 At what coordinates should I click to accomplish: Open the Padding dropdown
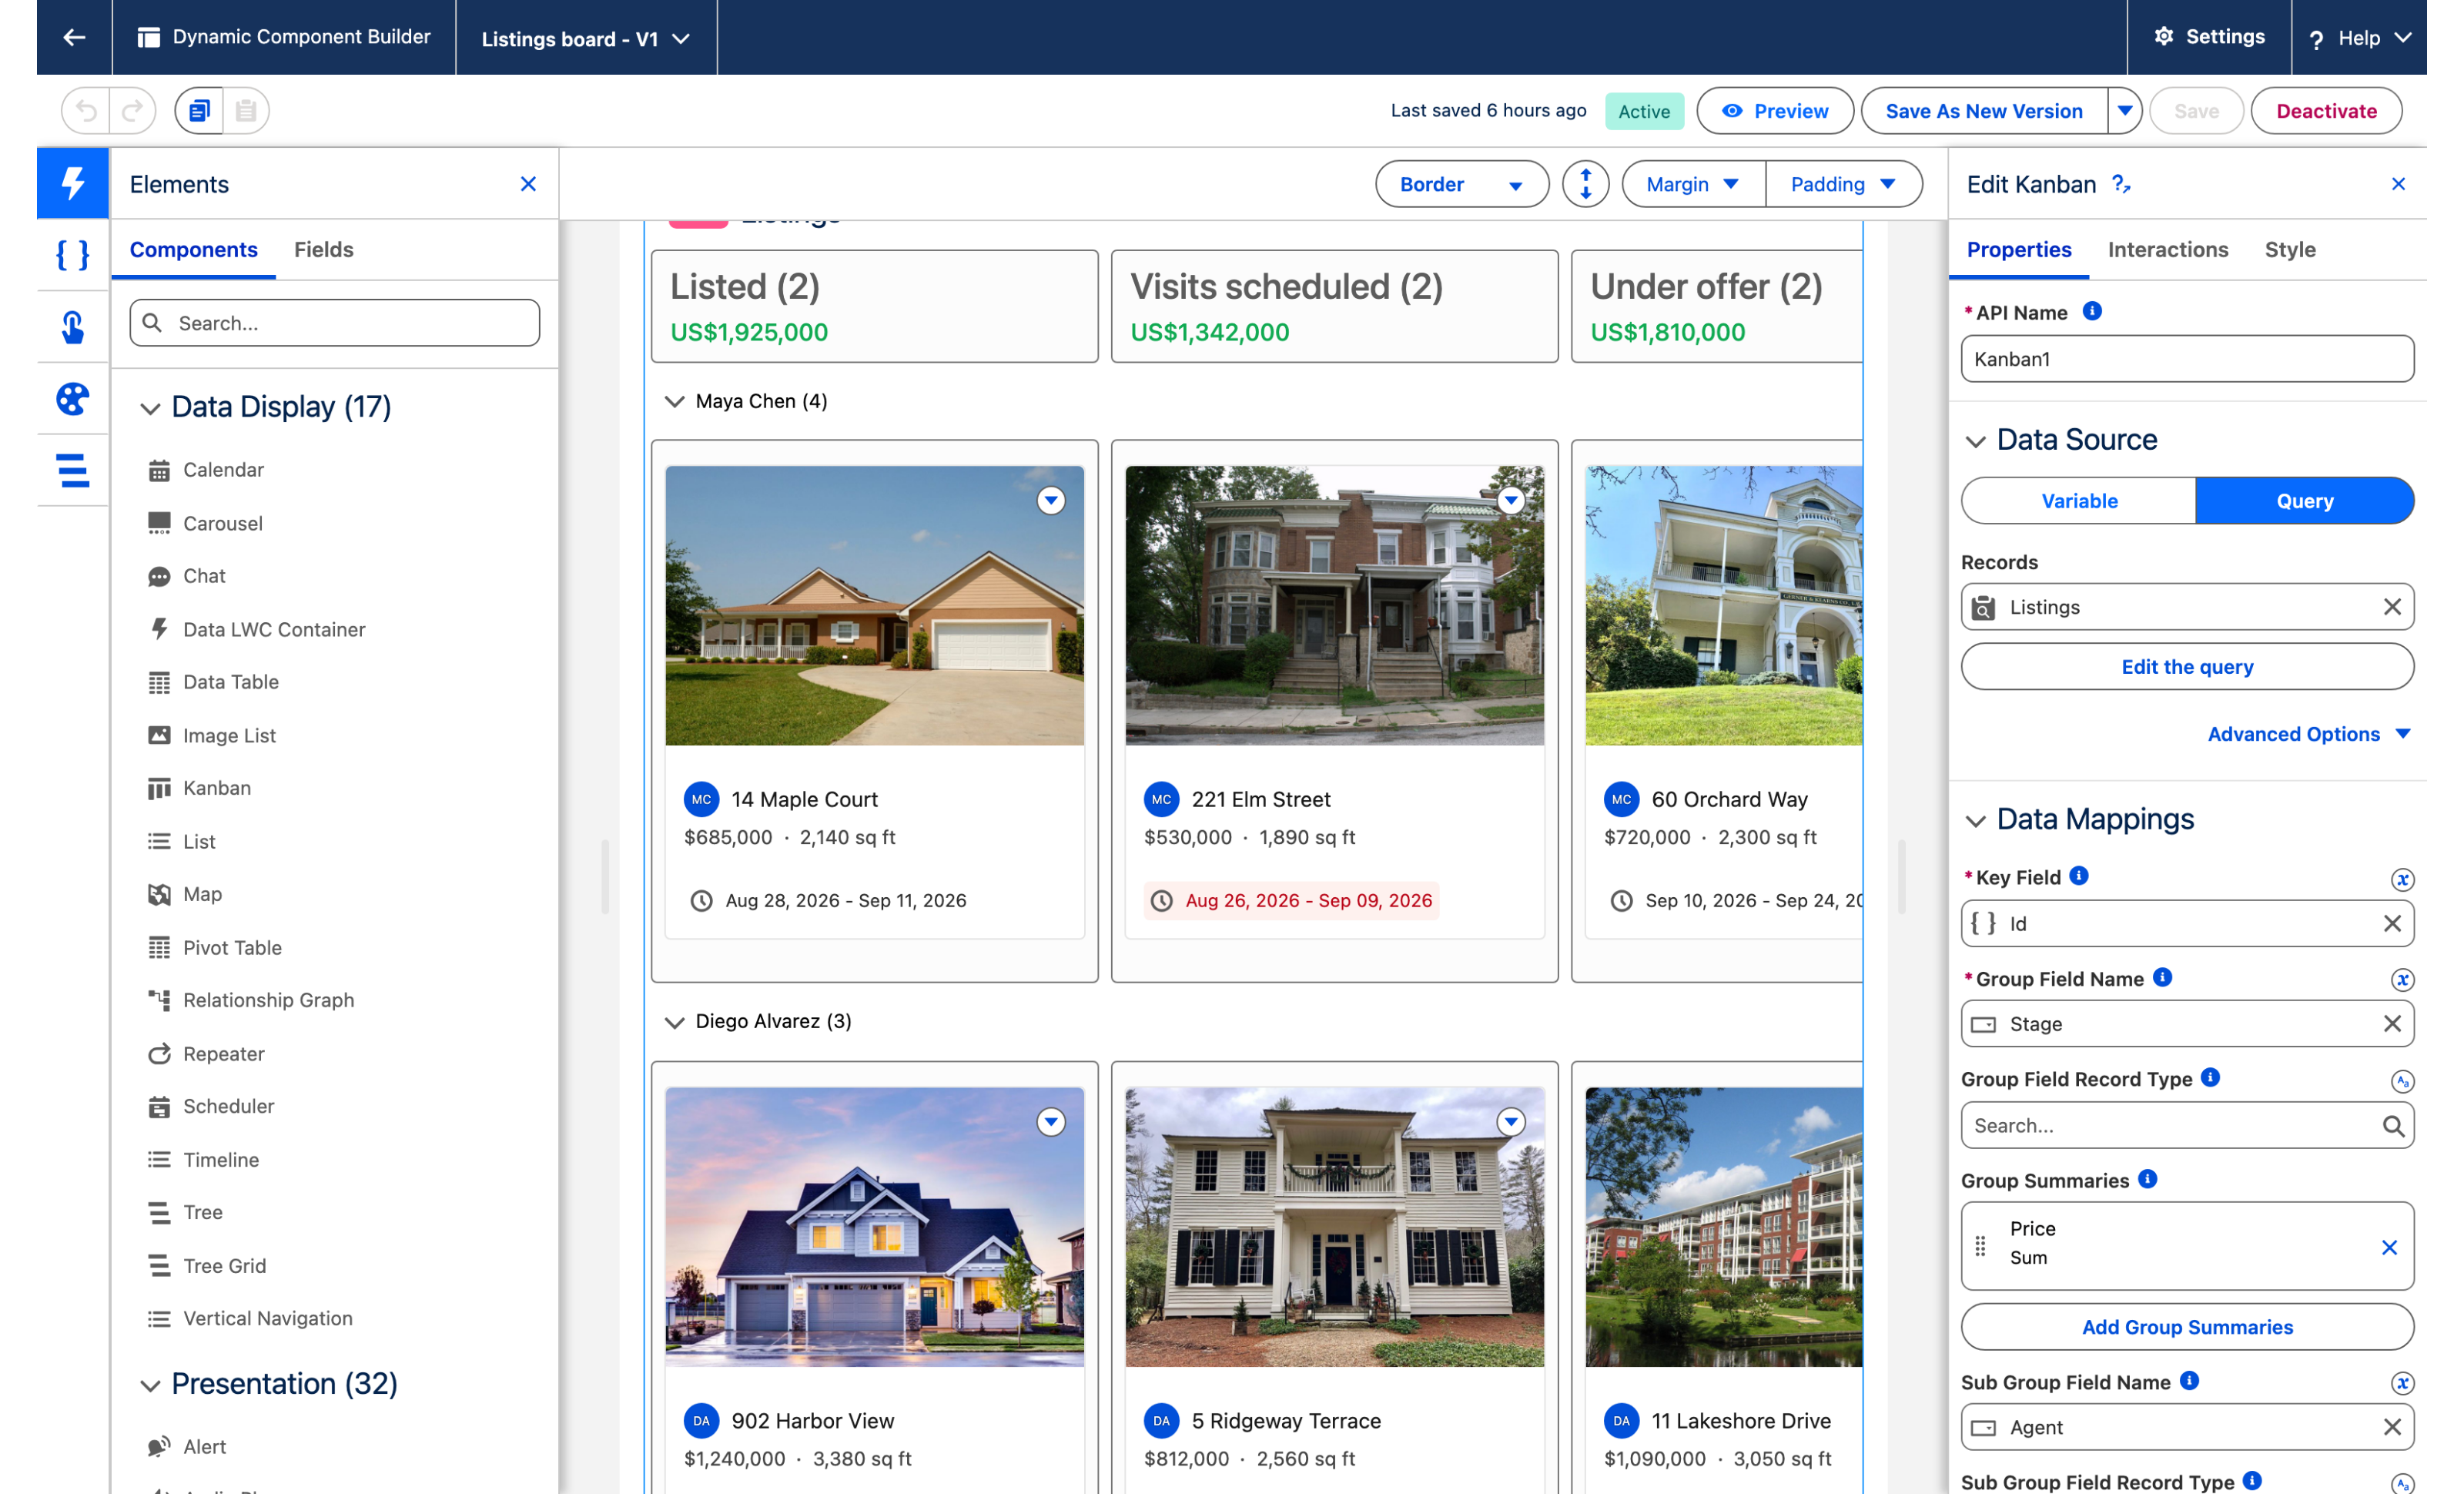point(1843,184)
